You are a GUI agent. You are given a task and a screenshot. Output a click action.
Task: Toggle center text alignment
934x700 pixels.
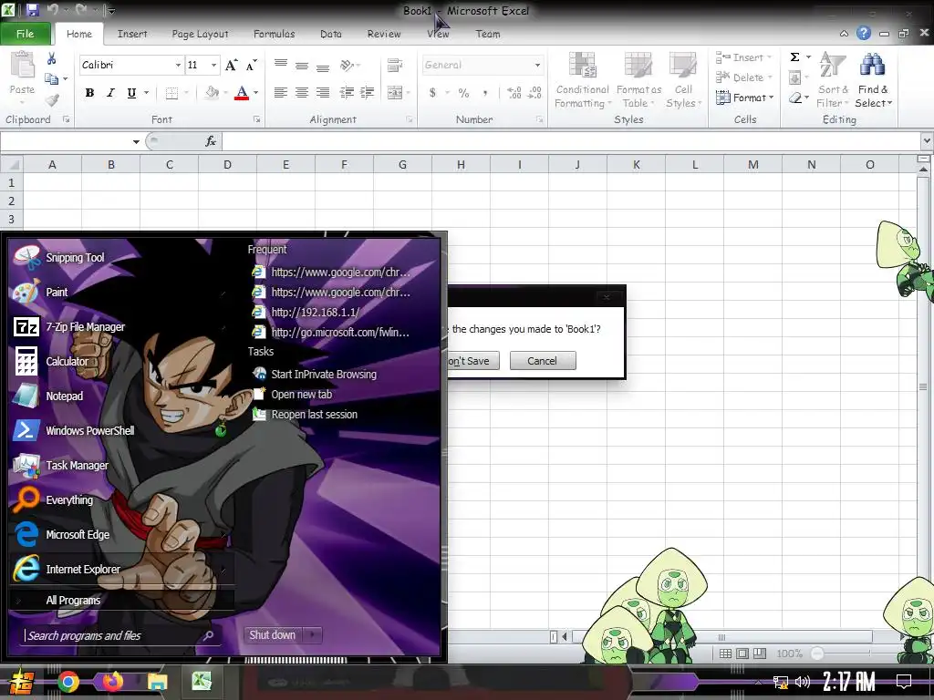(301, 92)
